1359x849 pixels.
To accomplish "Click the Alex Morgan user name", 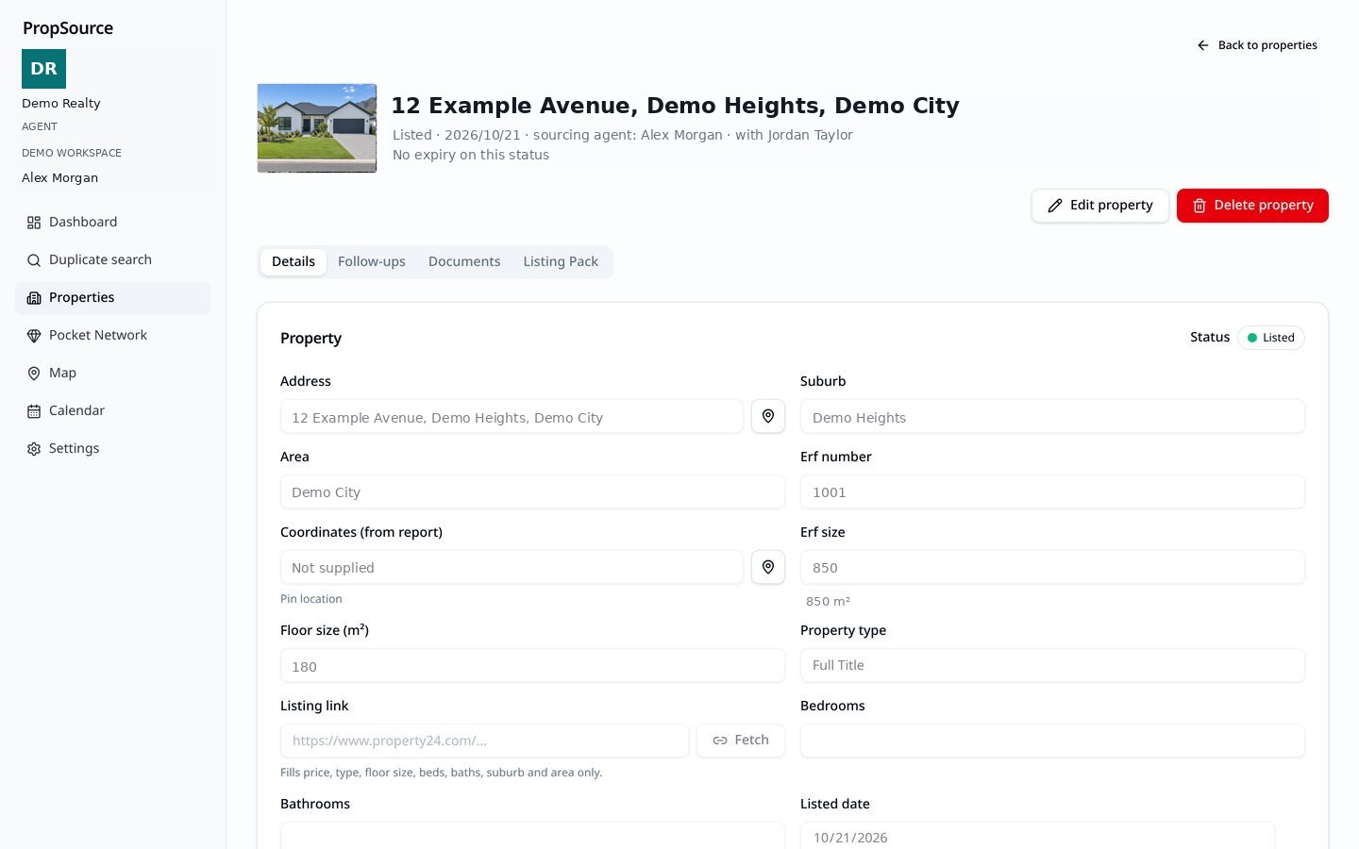I will (x=60, y=177).
